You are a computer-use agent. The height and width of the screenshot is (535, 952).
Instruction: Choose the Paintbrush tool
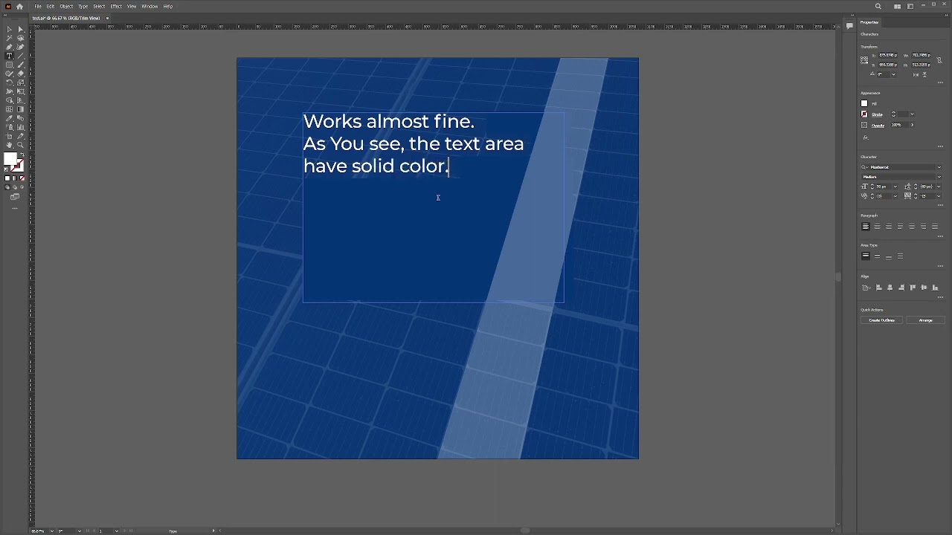point(20,65)
